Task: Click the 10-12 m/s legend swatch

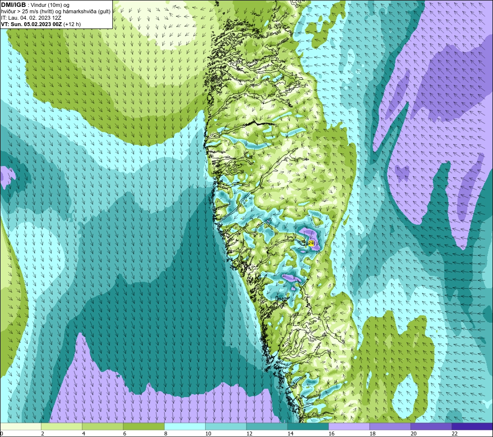Action: tap(226, 426)
